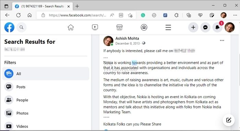This screenshot has width=240, height=131.
Task: Click the grey circular extension icon
Action: 154,15
